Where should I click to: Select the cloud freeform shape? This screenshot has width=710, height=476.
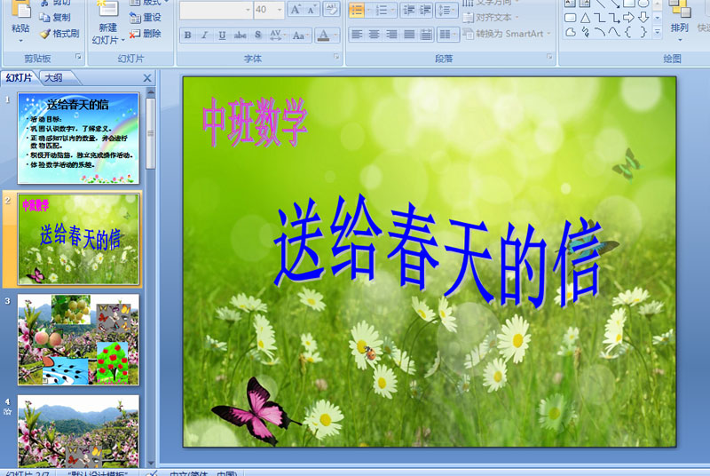570,32
